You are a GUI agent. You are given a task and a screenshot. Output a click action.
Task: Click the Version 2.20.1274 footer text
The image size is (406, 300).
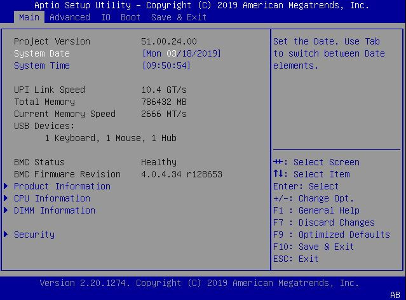click(x=200, y=283)
